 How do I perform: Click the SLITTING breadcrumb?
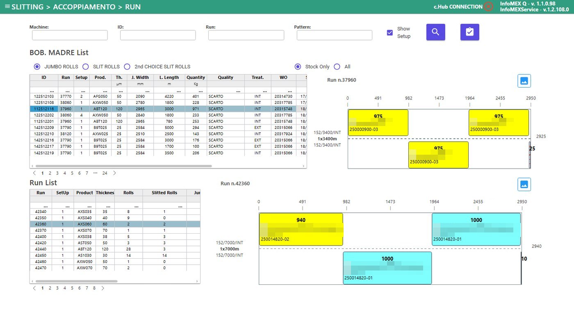[x=28, y=7]
